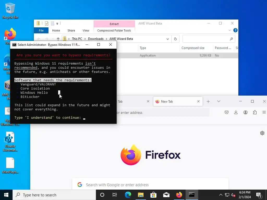The height and width of the screenshot is (200, 267).
Task: Click the Properties quick access icon in Explorer
Action: pyautogui.click(x=46, y=23)
